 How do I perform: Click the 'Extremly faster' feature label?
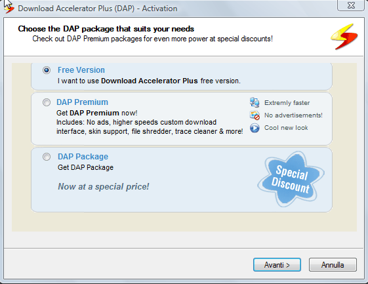coord(287,103)
